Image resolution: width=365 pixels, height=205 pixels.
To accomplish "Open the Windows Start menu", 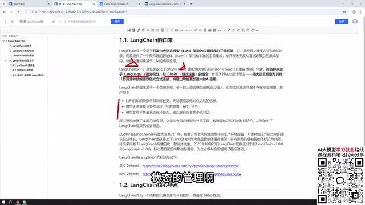I will pyautogui.click(x=3, y=202).
